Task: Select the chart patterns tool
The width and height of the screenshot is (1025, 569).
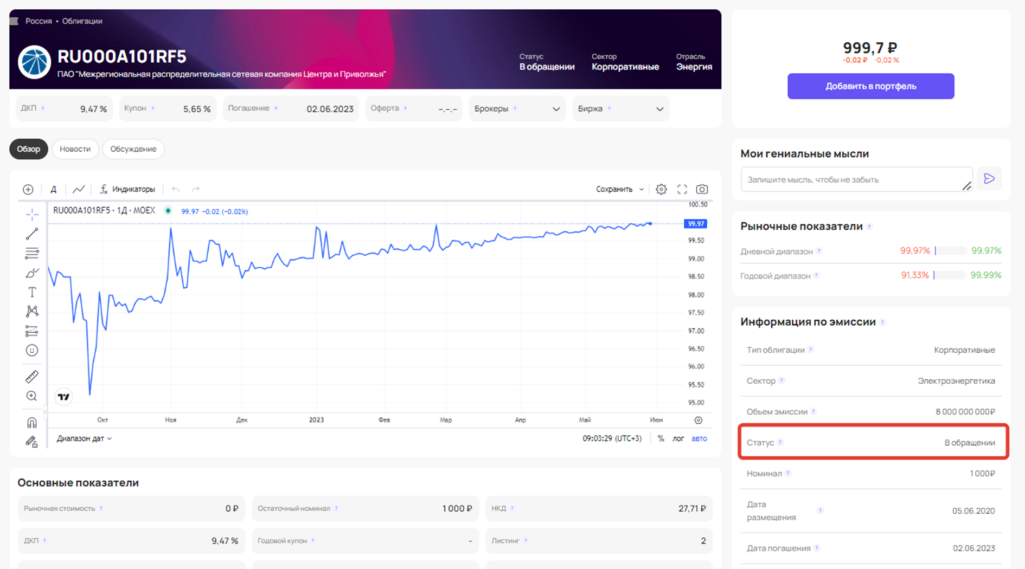Action: [32, 311]
